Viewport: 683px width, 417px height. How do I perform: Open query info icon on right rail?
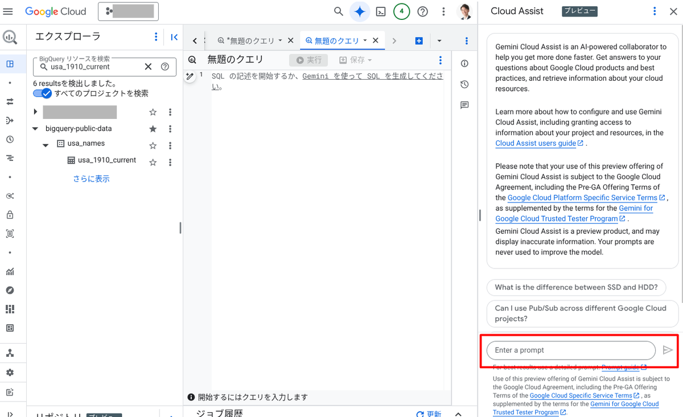point(464,63)
